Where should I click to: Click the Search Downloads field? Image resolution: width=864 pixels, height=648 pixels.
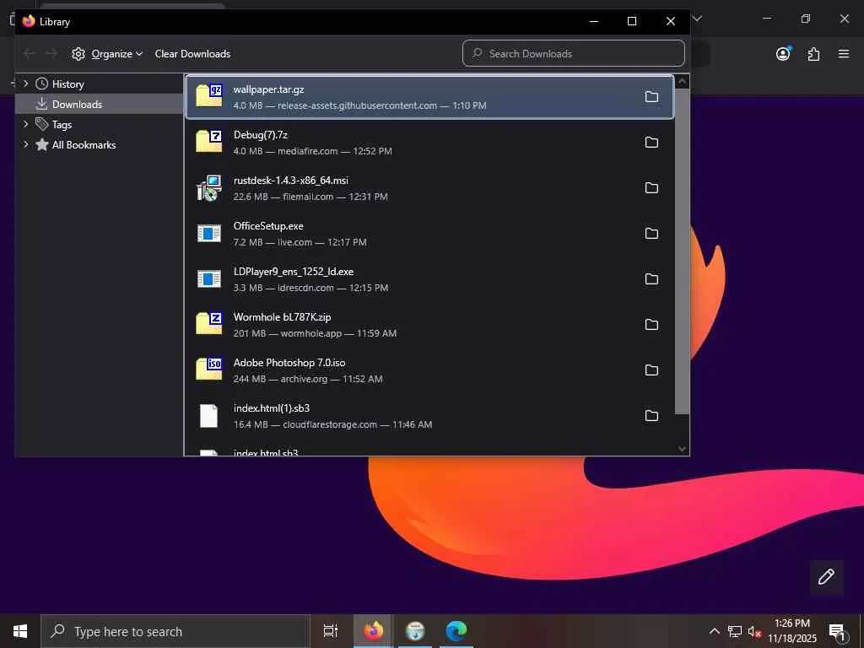(x=574, y=53)
